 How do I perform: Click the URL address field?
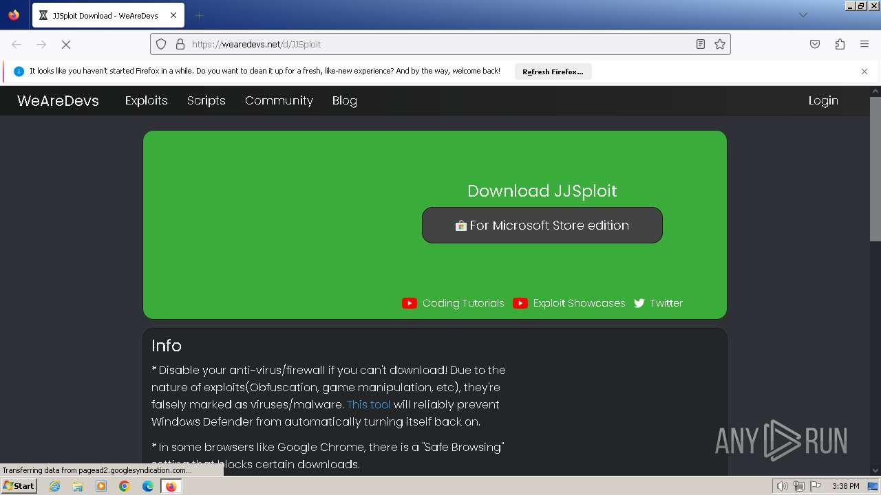pyautogui.click(x=440, y=44)
